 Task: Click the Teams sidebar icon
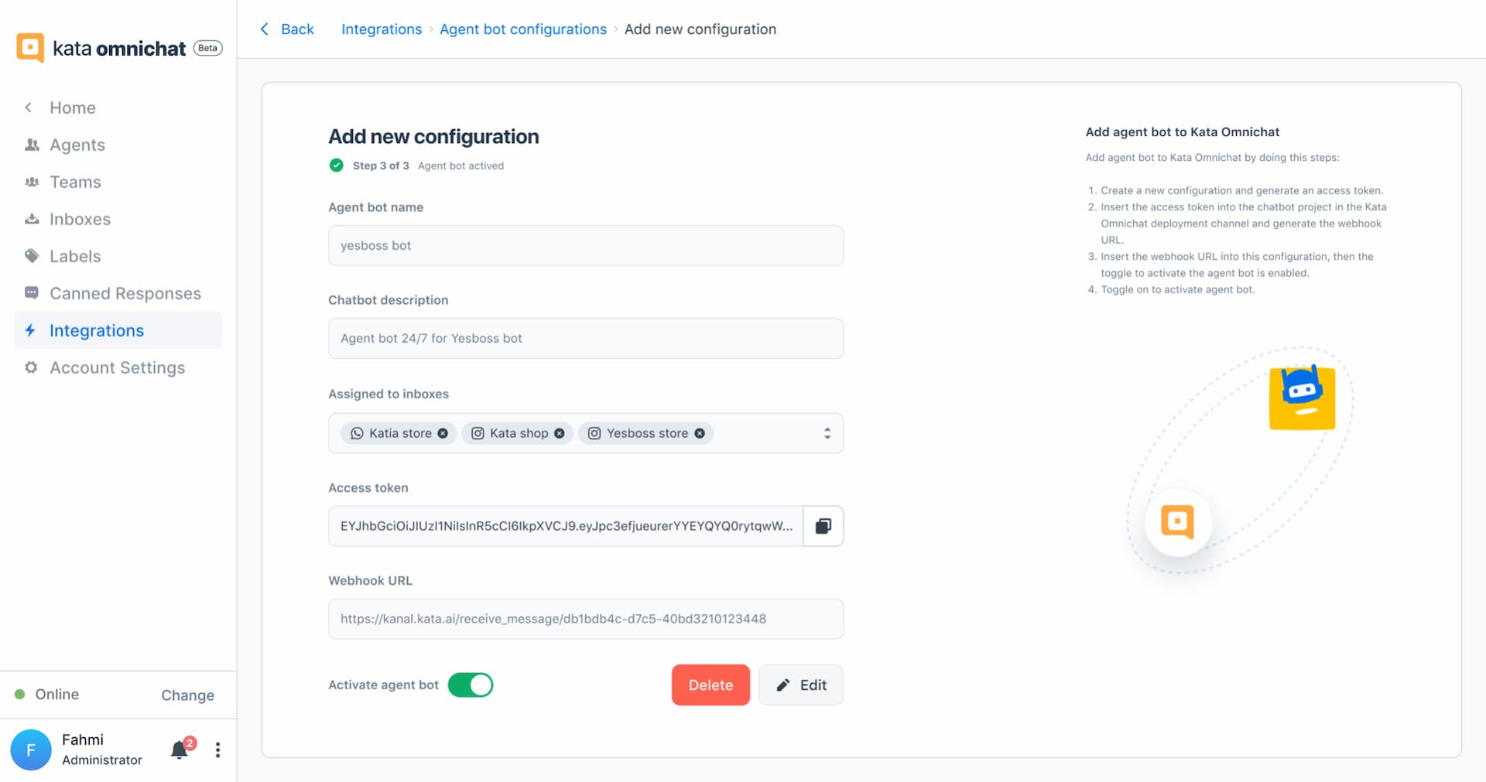(x=32, y=182)
